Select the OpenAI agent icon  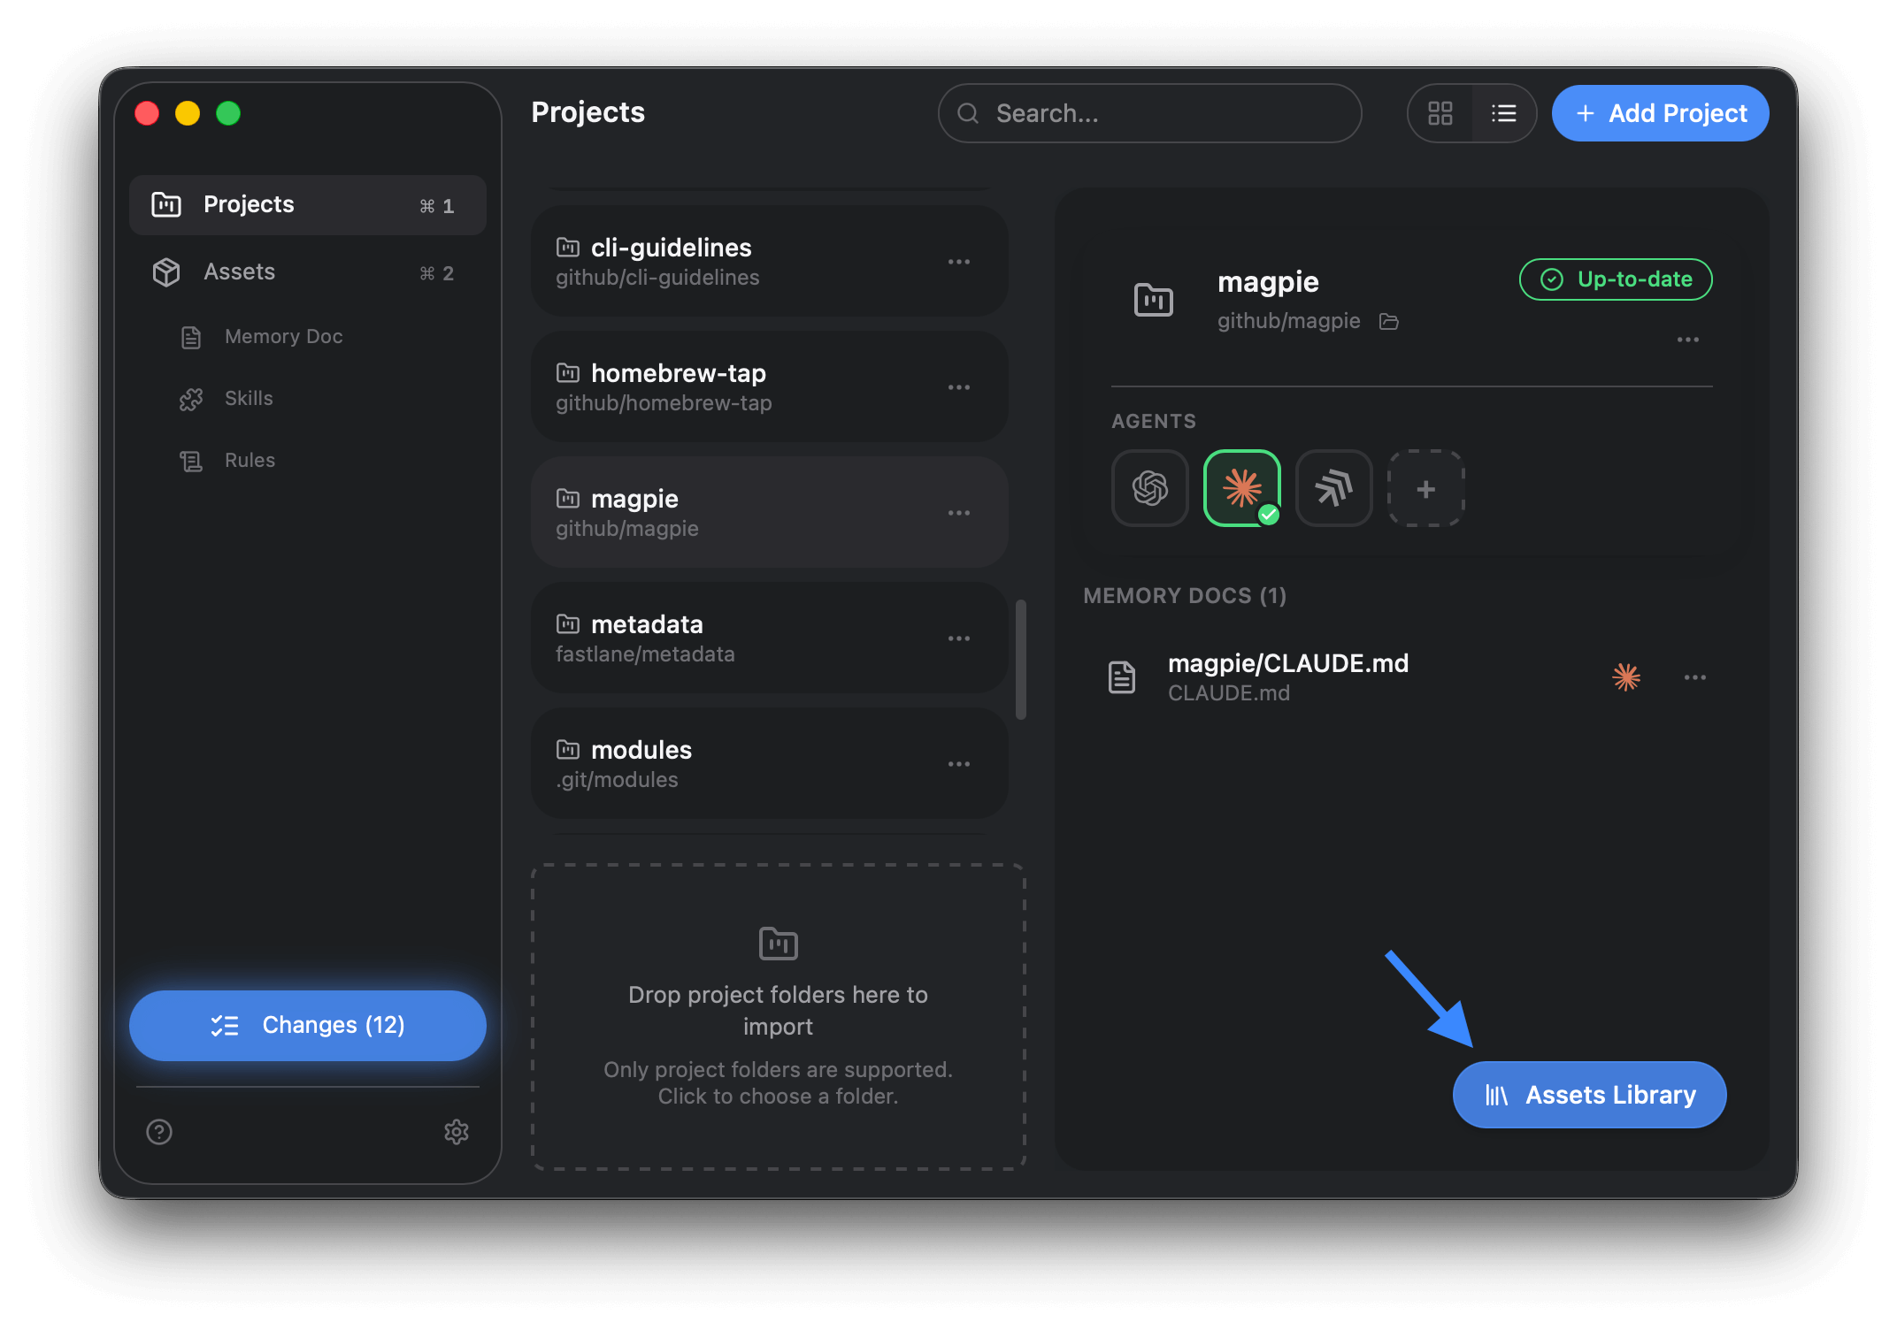(1149, 489)
